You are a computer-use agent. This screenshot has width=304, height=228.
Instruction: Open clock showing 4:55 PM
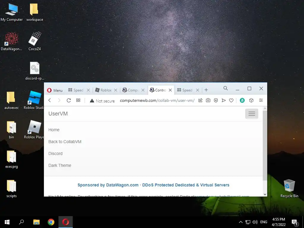click(x=278, y=222)
